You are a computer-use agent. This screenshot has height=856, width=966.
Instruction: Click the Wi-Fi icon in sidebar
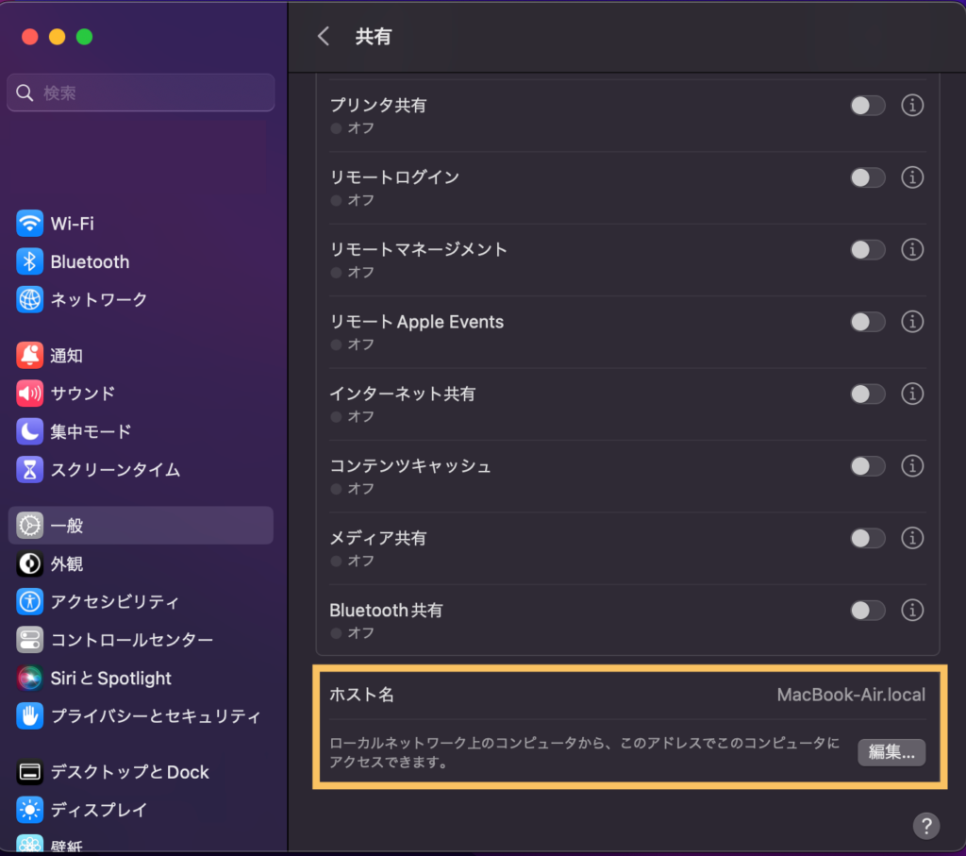click(x=29, y=223)
